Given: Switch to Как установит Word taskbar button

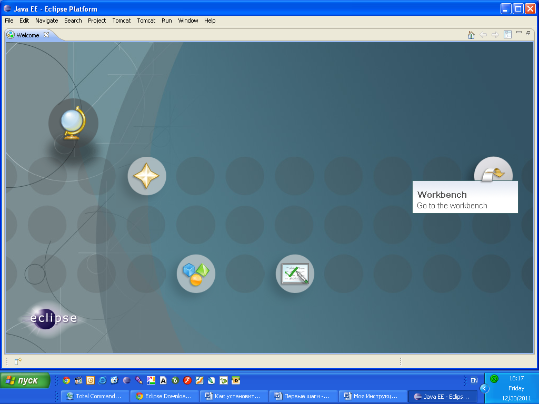Looking at the screenshot, I should point(234,396).
